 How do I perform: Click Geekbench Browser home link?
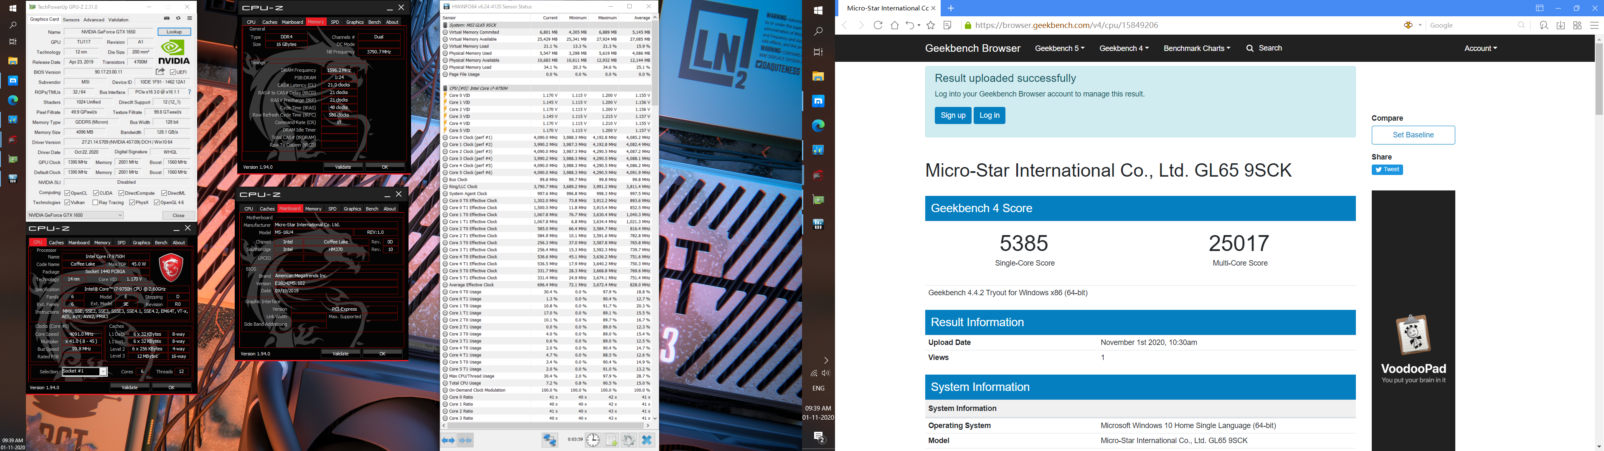click(972, 48)
